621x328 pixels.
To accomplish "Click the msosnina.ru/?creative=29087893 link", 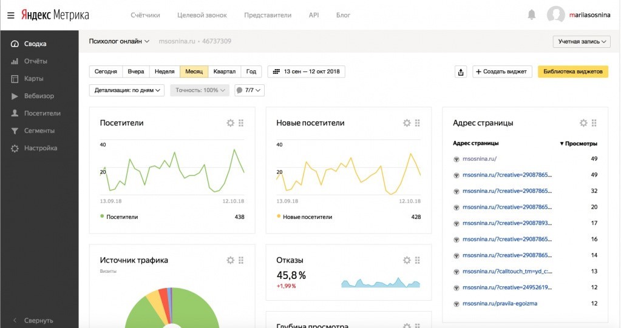I will click(x=507, y=223).
